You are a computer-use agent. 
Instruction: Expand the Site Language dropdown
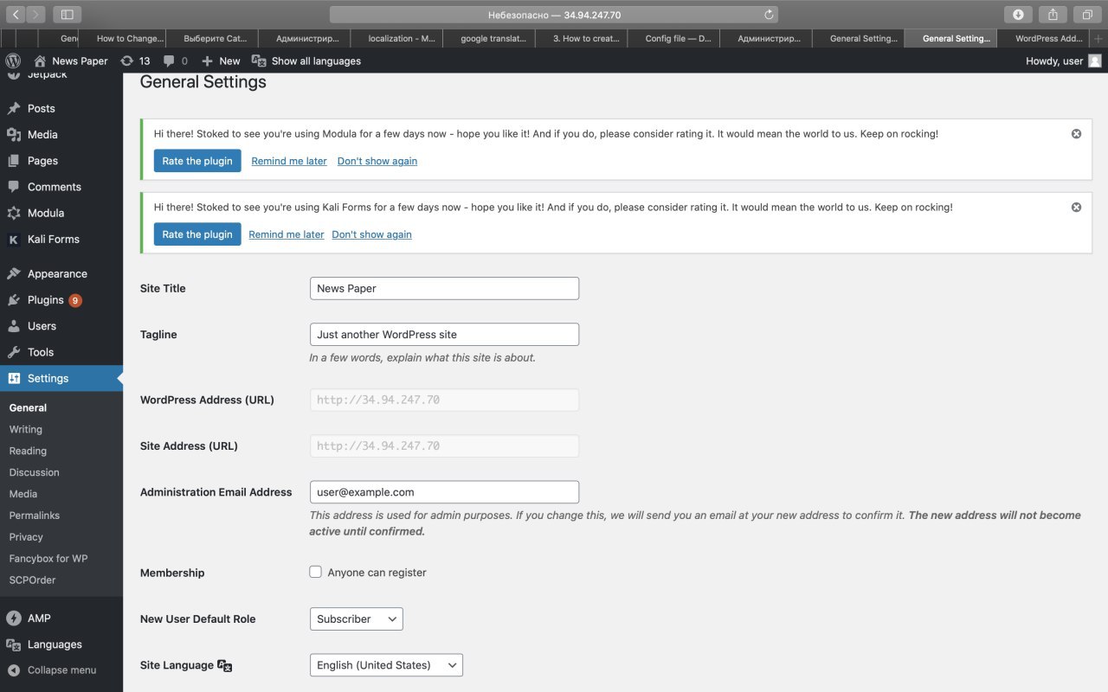(386, 665)
